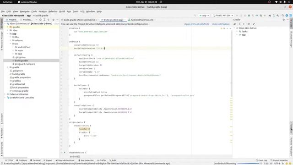Screen dimensions: 293x165
Task: Collapse the src folder in project tree
Action: (x=11, y=44)
